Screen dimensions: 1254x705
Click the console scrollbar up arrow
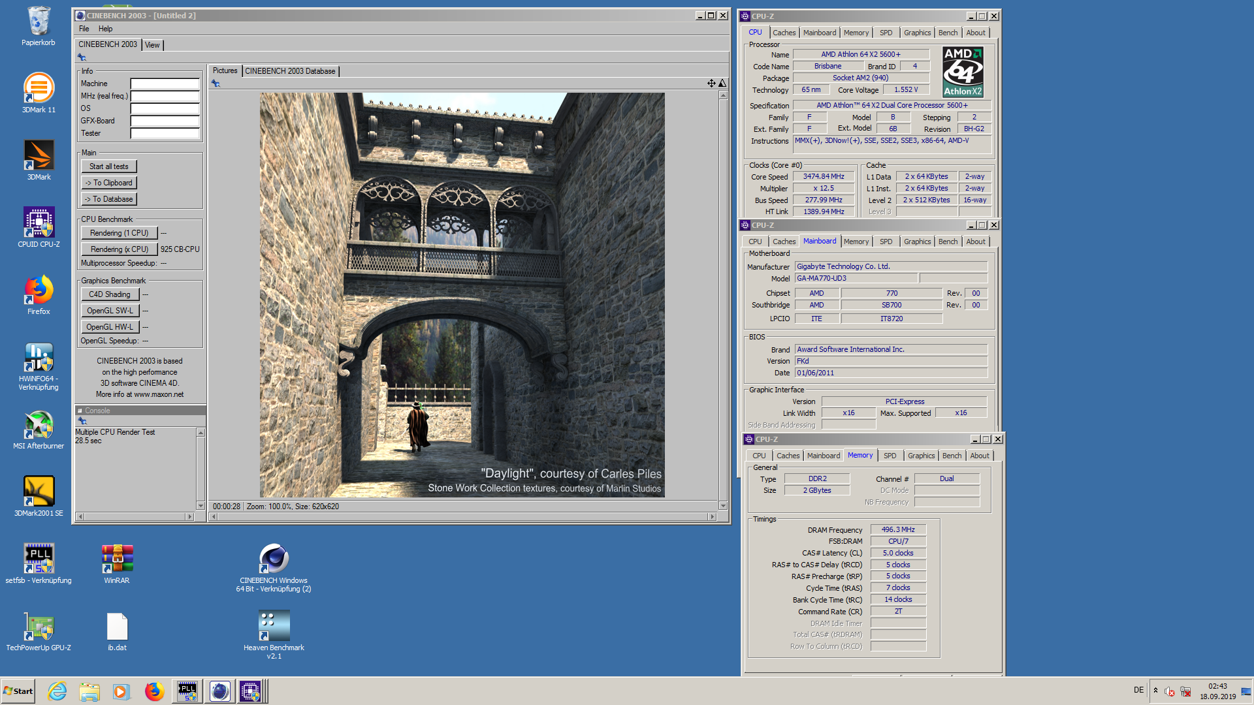[x=201, y=433]
